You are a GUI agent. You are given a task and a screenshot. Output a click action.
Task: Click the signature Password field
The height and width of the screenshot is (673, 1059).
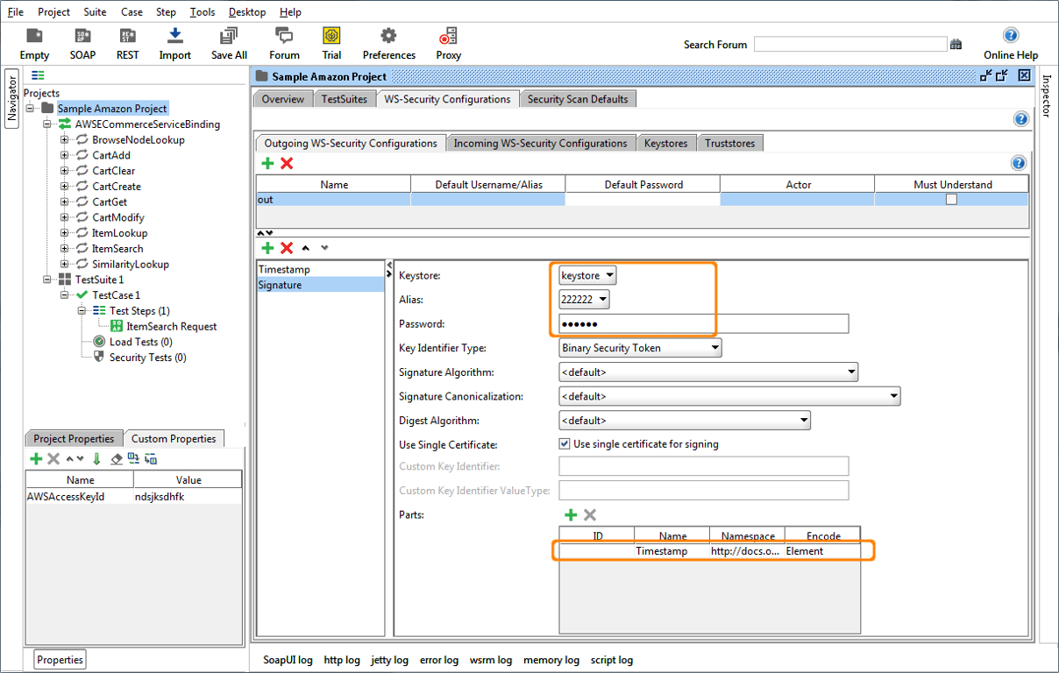click(x=704, y=323)
